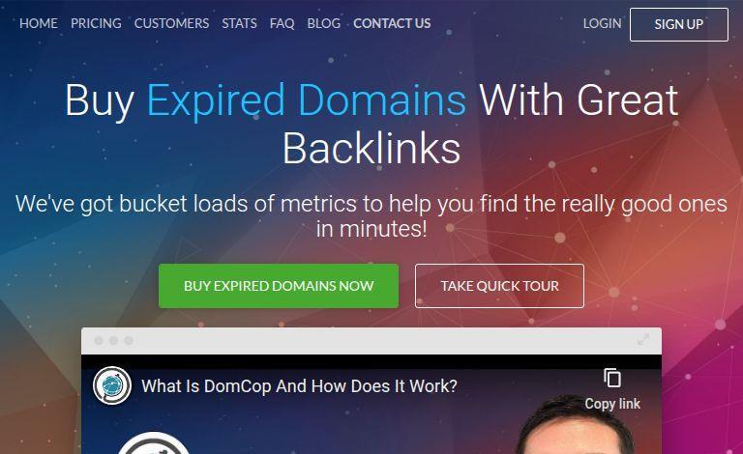Image resolution: width=743 pixels, height=454 pixels.
Task: Click the rightmost gray window dot
Action: point(129,340)
